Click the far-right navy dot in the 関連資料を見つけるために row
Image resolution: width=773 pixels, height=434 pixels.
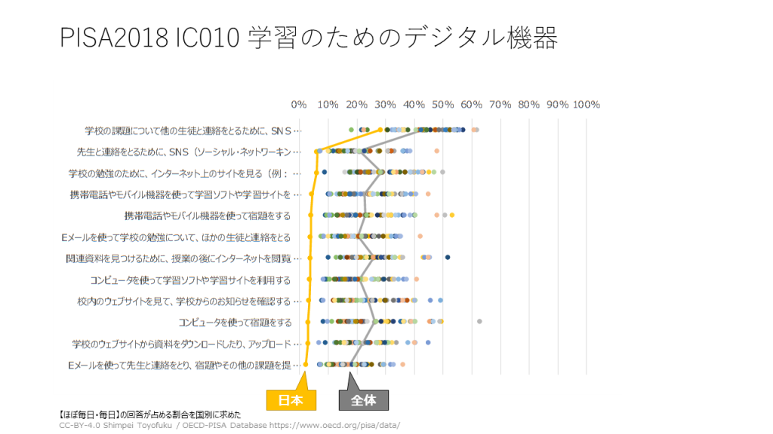pyautogui.click(x=448, y=258)
